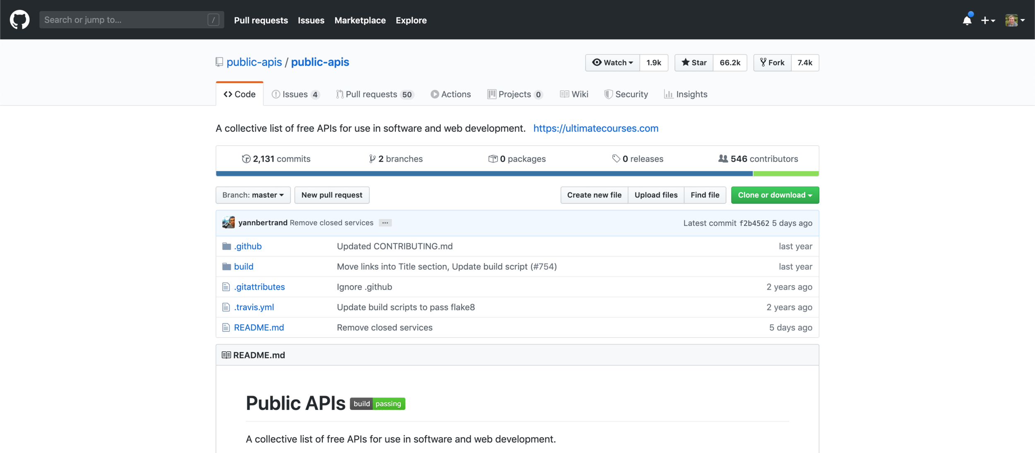Screen dimensions: 1035x453
Task: Click the commits history clock icon
Action: [246, 159]
